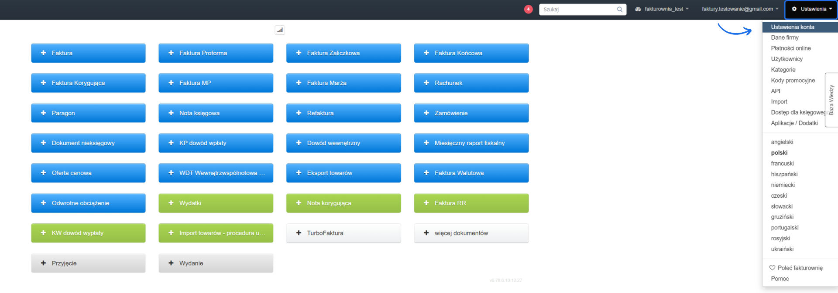838x293 pixels.
Task: Open Dostęp dla księgowego entry
Action: (798, 112)
